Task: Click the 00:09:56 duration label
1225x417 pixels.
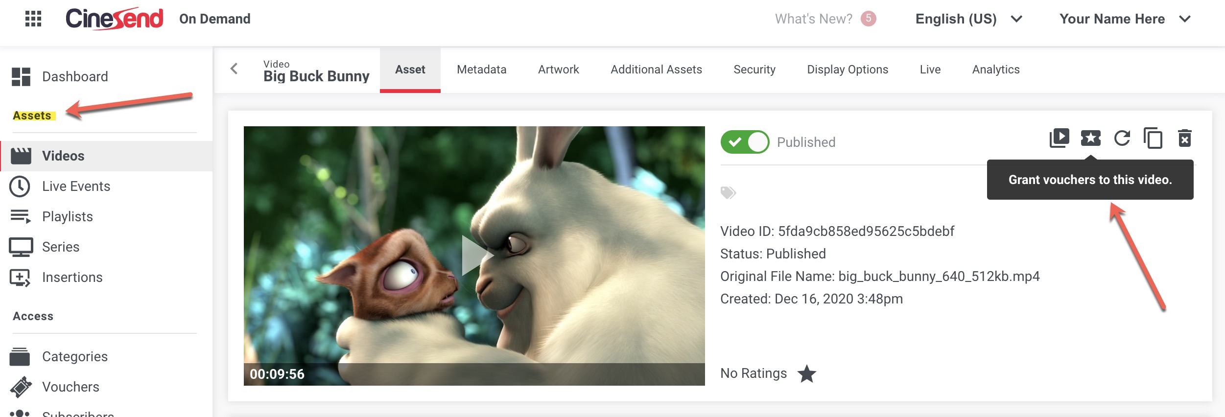Action: [277, 374]
